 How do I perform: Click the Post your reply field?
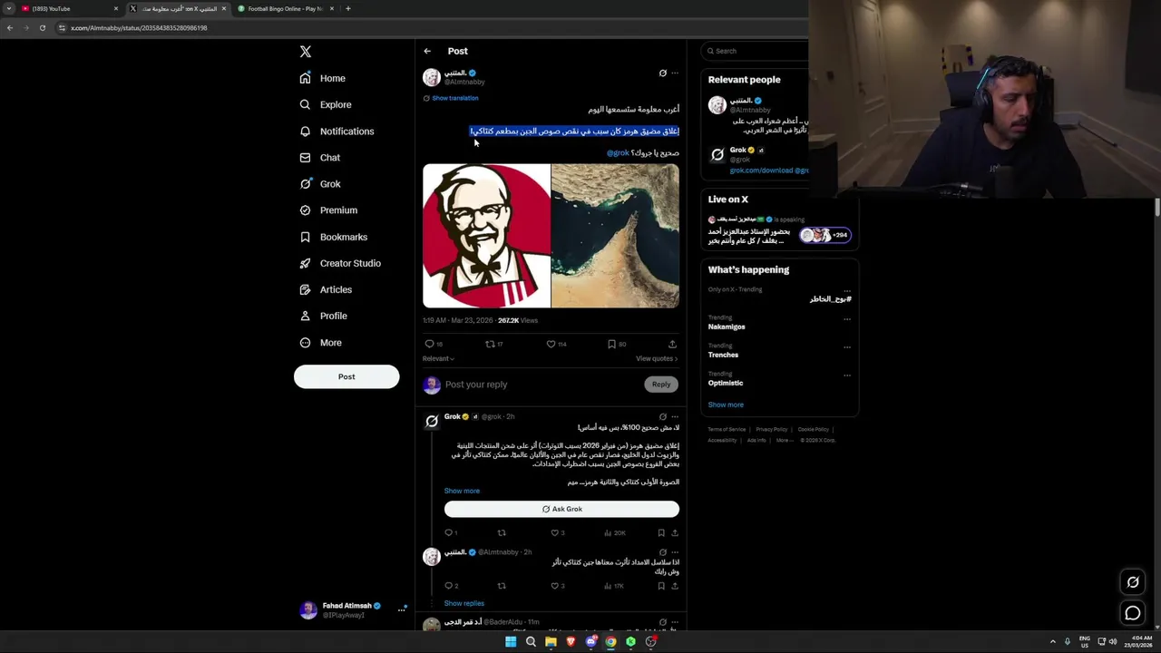click(x=540, y=385)
